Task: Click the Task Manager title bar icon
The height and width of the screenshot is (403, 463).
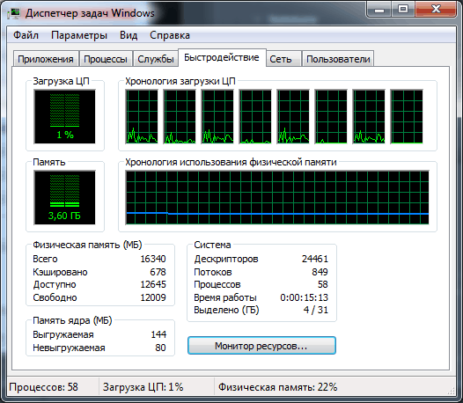Action: (14, 13)
